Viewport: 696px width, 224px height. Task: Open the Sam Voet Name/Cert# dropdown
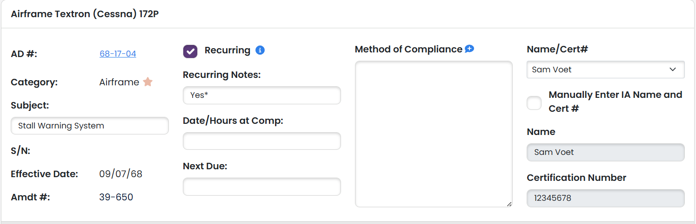606,70
